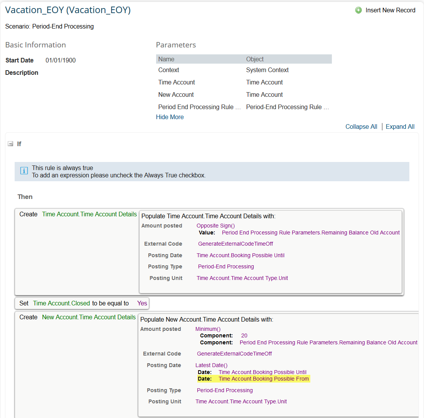Select the Context parameter name cell
424x418 pixels.
169,70
